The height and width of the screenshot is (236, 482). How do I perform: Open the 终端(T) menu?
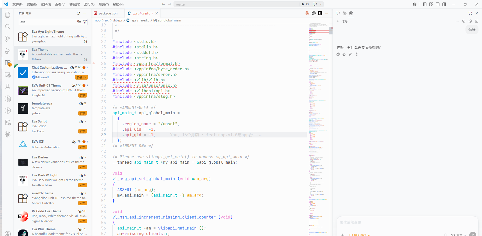pos(103,4)
